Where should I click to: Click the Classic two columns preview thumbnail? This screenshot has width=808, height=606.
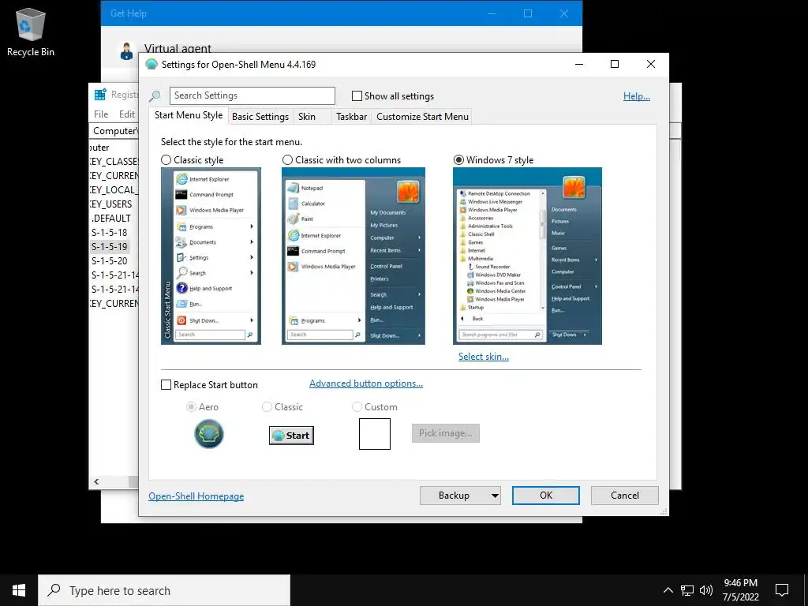[353, 256]
